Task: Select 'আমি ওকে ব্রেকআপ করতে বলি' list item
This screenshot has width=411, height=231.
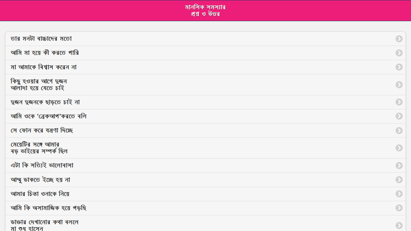Action: coord(48,116)
